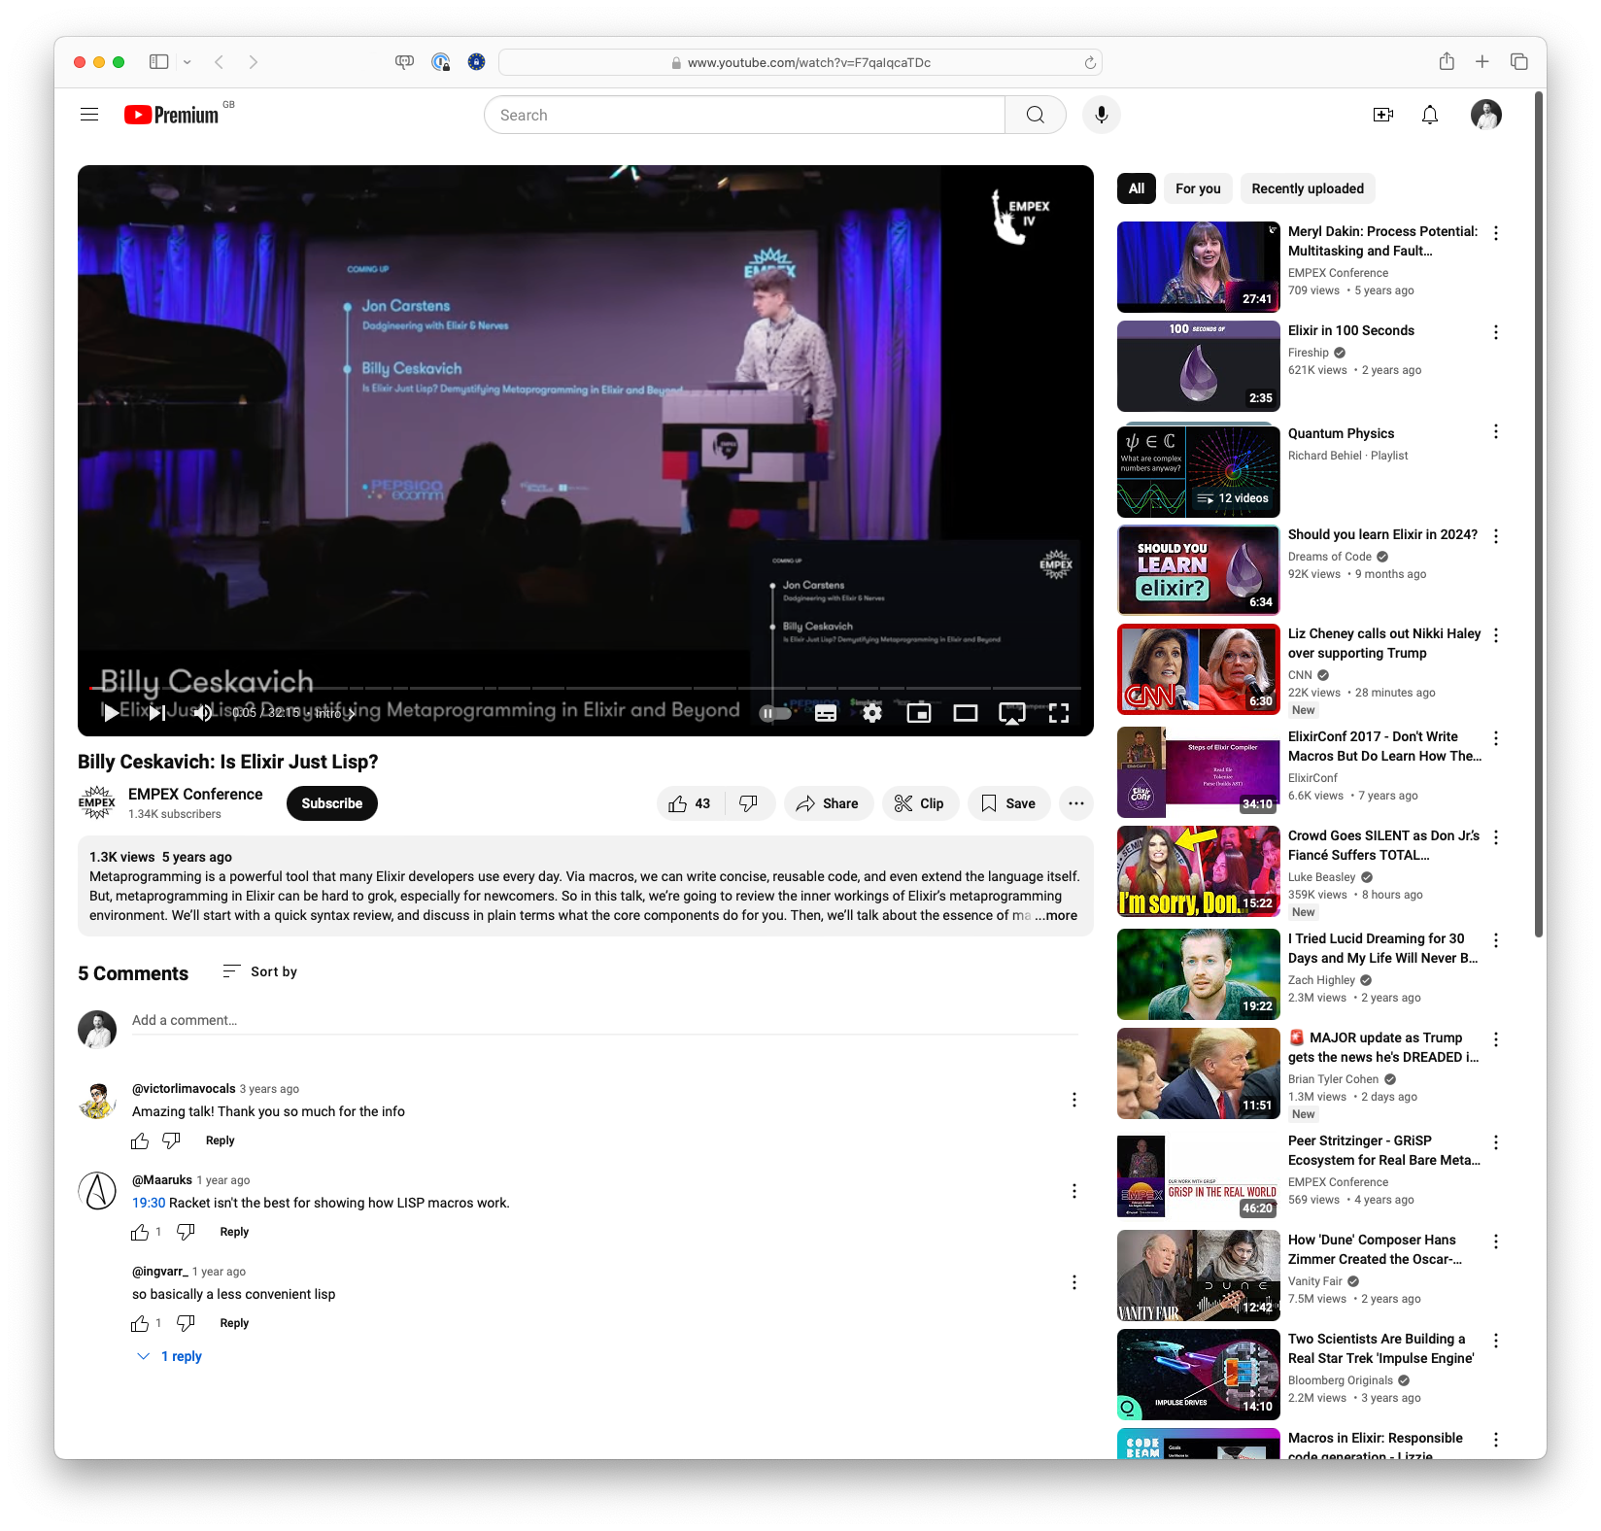Screen dimensions: 1601x1531
Task: Jump to the 19:30 timestamp link
Action: pyautogui.click(x=148, y=1202)
